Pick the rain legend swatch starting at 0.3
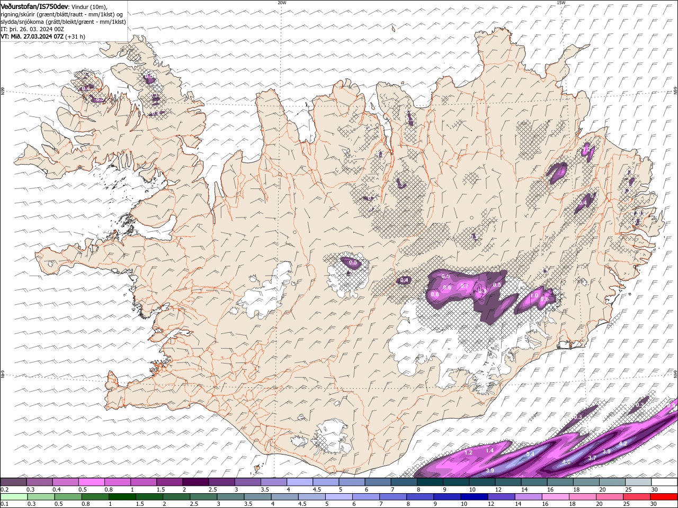 coord(41,496)
